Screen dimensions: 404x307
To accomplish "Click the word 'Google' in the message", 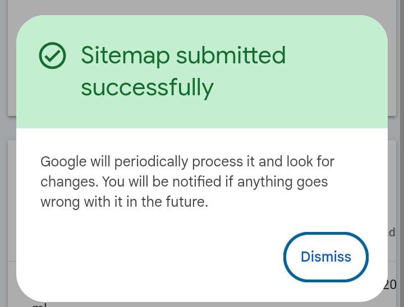I will (63, 162).
